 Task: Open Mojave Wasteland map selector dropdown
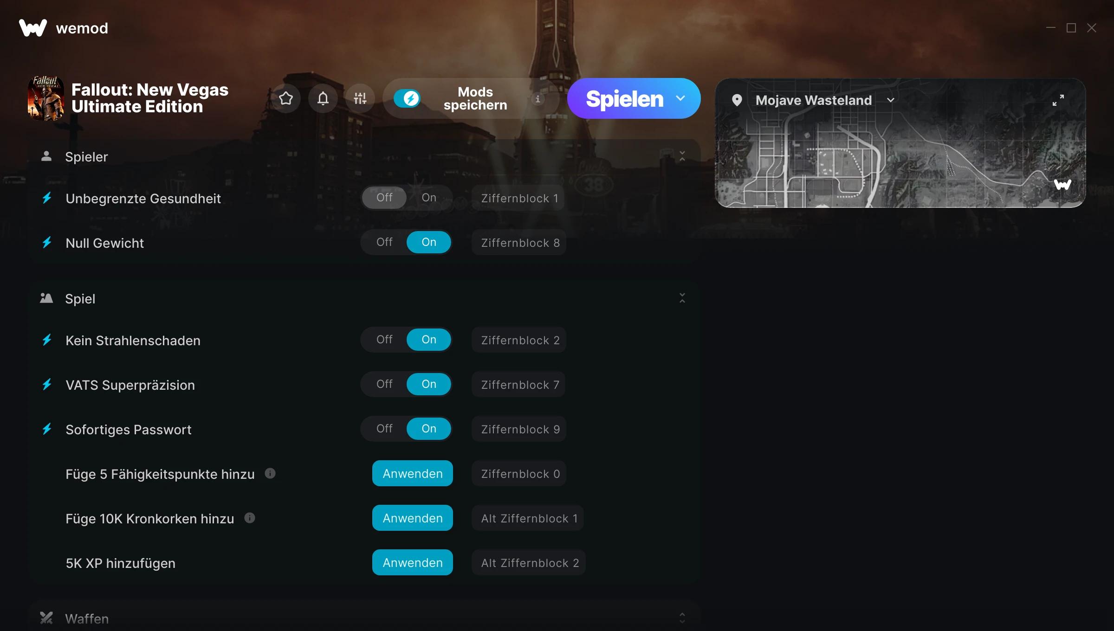890,100
